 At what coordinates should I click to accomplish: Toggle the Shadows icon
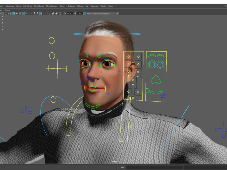tap(29, 13)
